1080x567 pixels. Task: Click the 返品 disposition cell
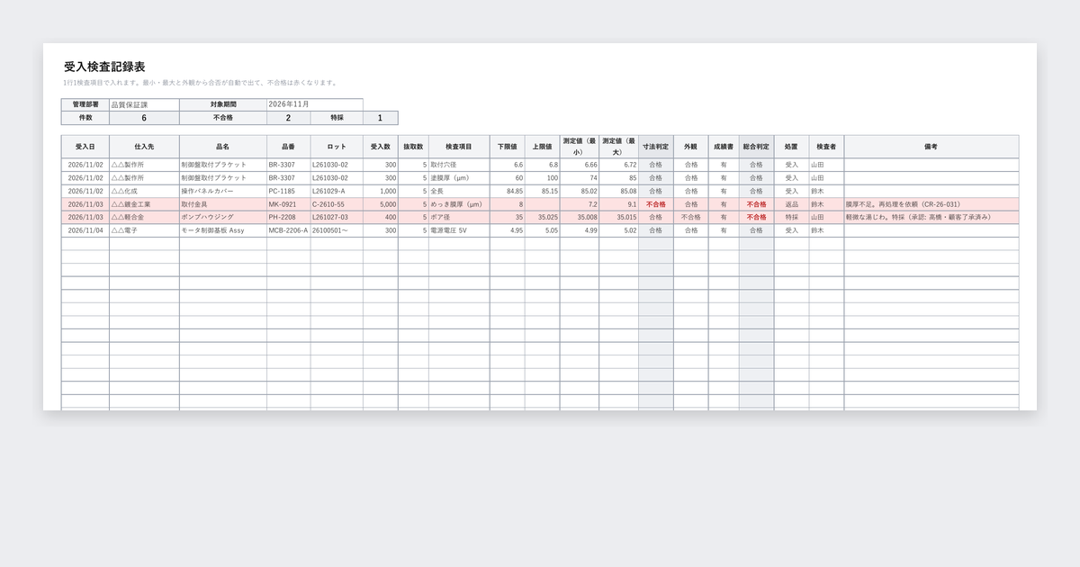[791, 204]
